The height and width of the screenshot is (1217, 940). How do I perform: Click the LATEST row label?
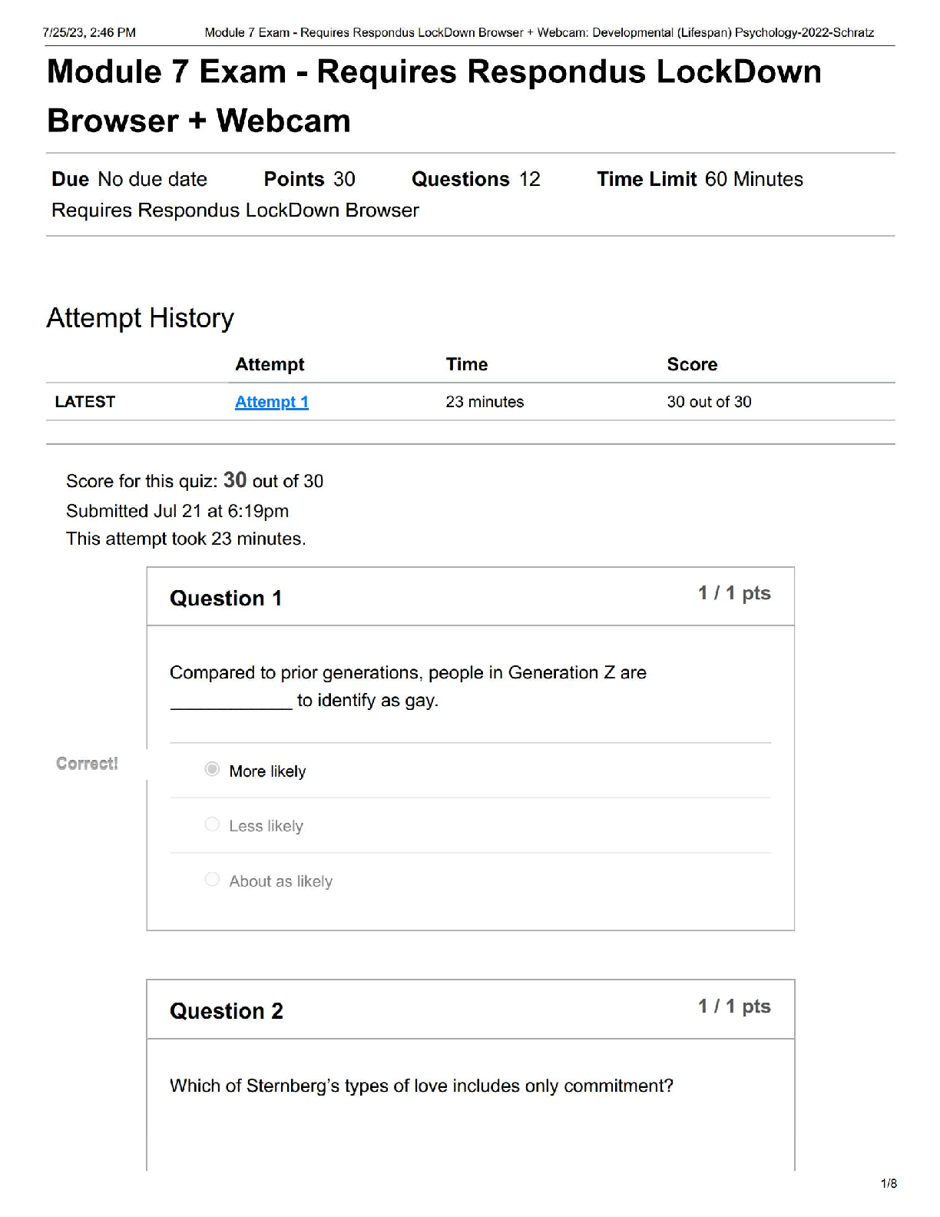pos(85,402)
